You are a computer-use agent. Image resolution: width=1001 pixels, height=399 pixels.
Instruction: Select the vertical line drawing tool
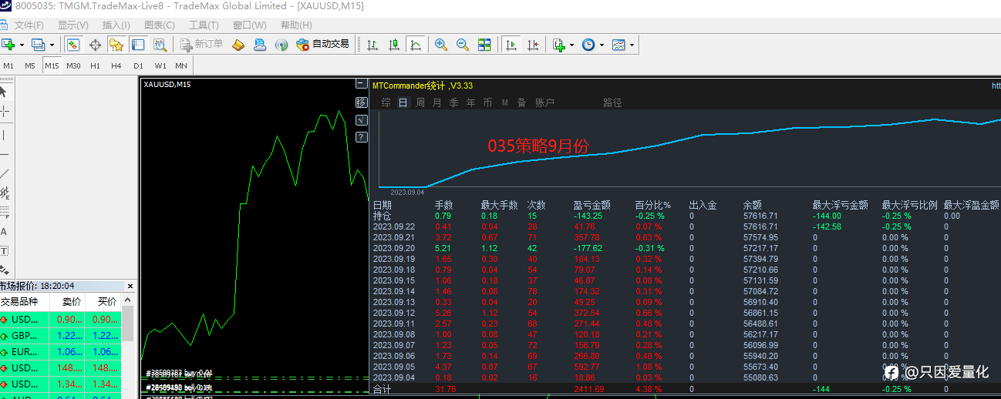coord(4,136)
